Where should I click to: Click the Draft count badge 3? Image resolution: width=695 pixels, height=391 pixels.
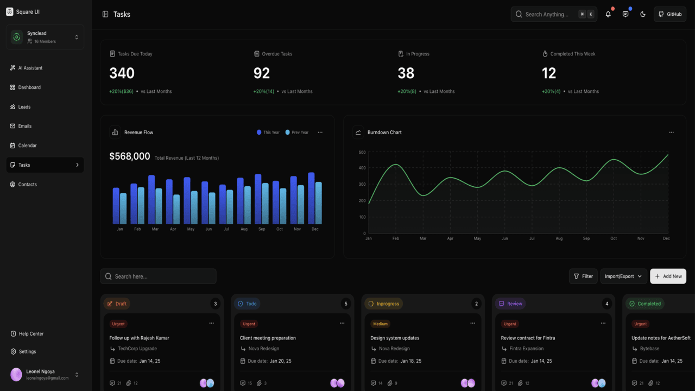(x=216, y=304)
